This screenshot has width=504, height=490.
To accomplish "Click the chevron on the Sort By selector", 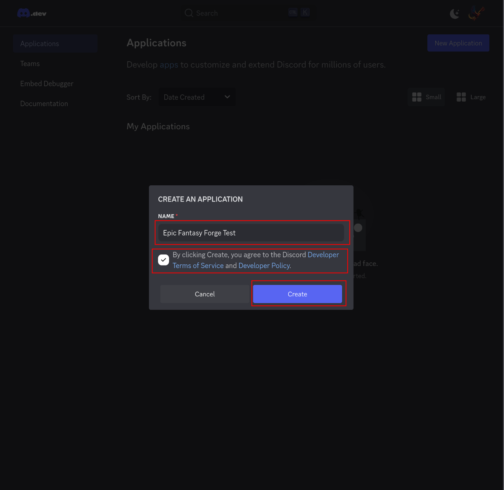I will click(227, 97).
